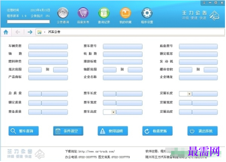Focus the 排放标准 input field
Image resolution: width=226 pixels, height=162 pixels.
point(123,62)
